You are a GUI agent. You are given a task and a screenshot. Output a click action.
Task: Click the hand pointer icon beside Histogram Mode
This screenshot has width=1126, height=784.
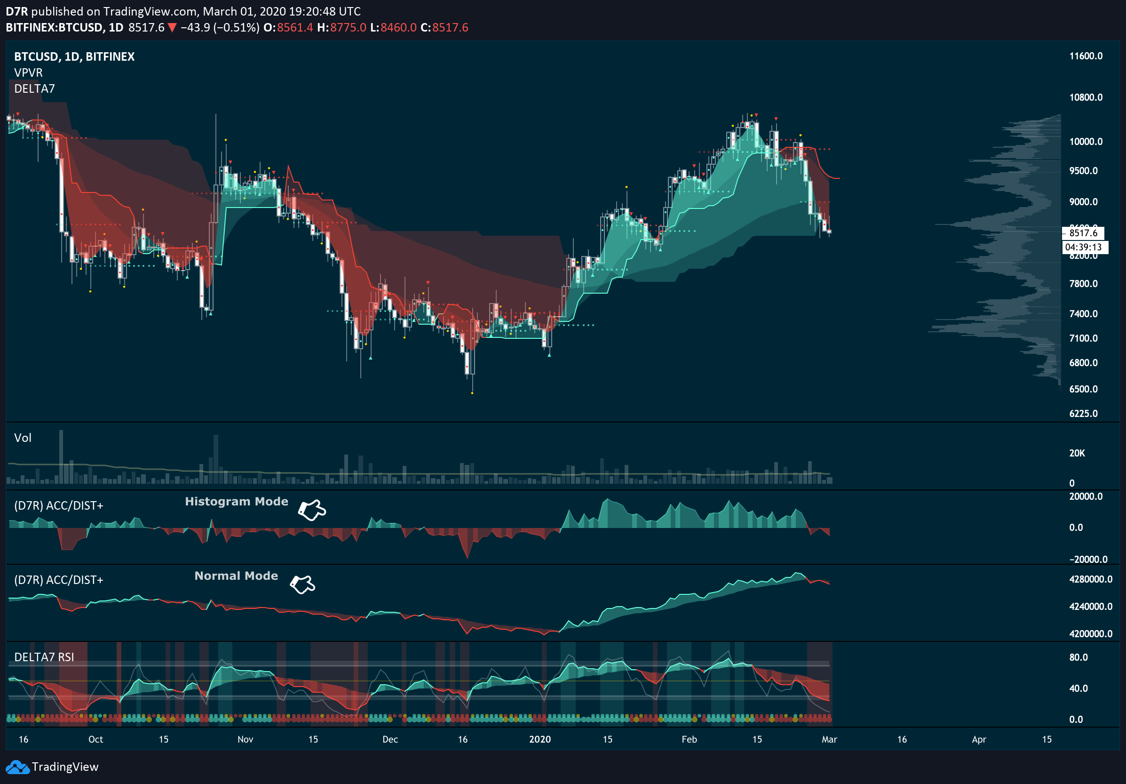(x=312, y=510)
